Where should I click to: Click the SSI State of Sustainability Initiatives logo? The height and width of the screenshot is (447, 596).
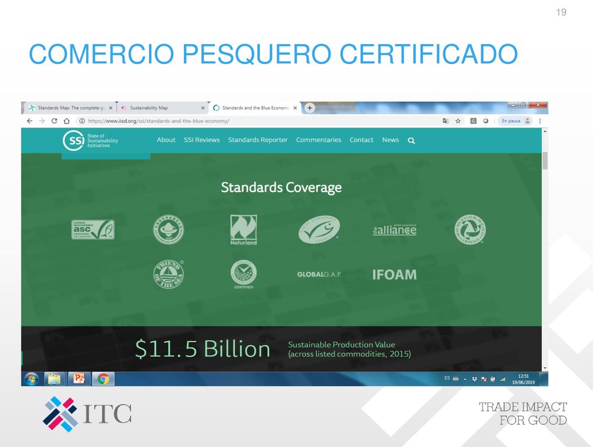pos(90,141)
